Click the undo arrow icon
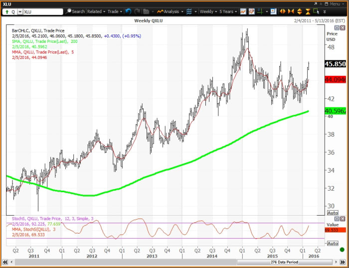This screenshot has height=268, width=349. pos(128,11)
